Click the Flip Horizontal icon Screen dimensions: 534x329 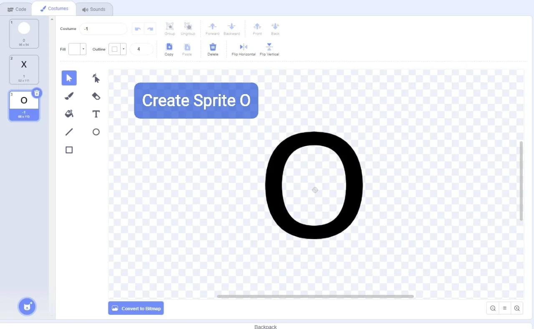[x=244, y=47]
